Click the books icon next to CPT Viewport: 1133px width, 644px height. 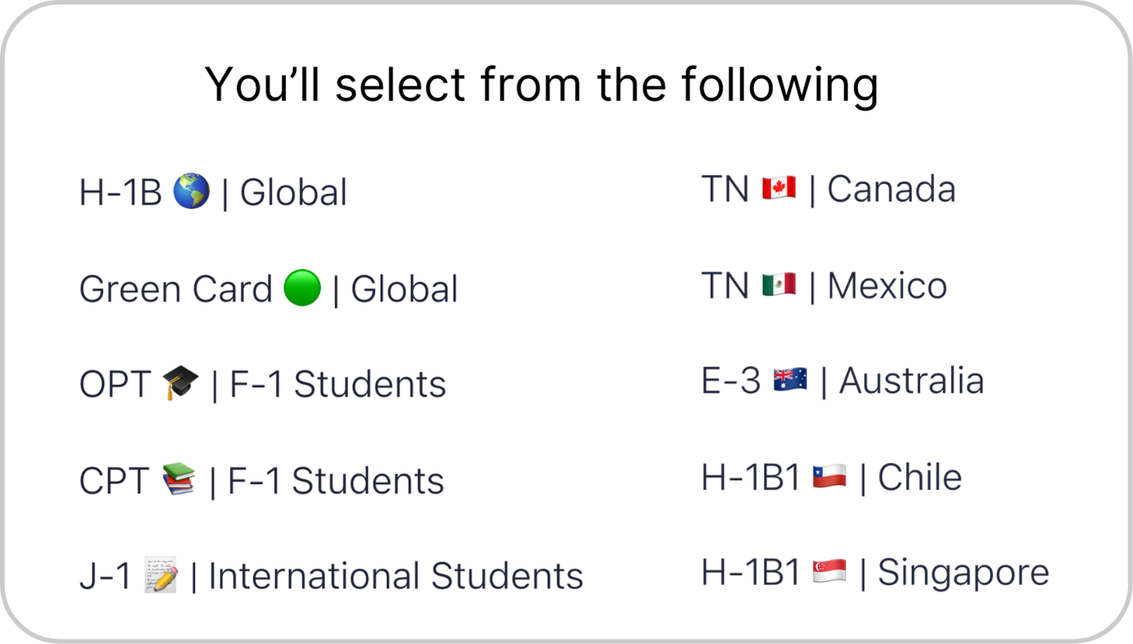coord(179,479)
